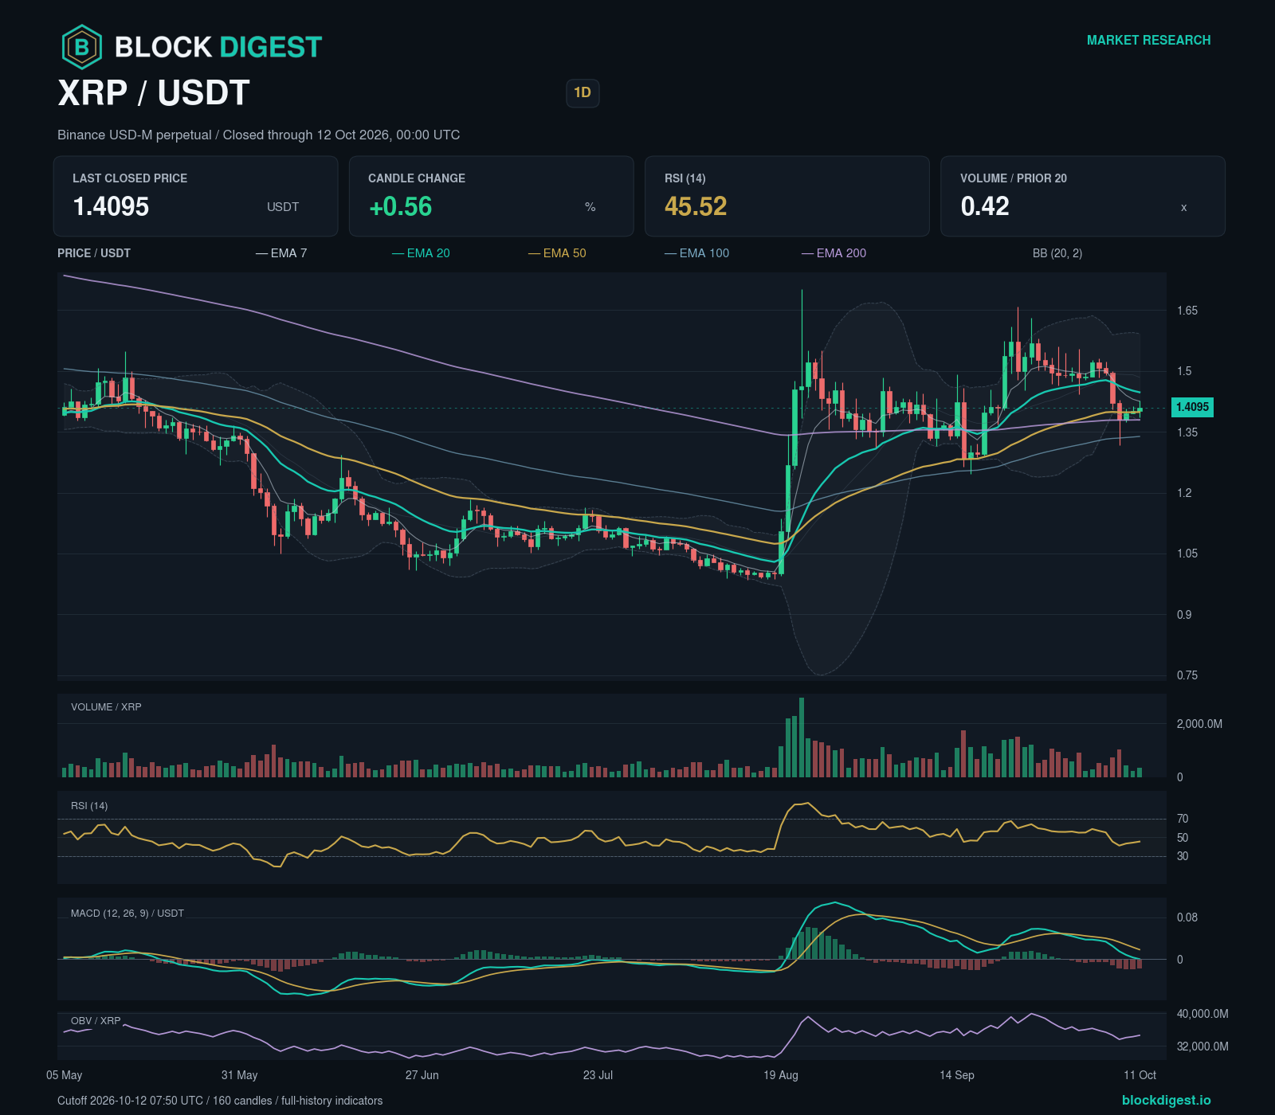
Task: Click the MACD (12, 26, 9) / USDT label
Action: pyautogui.click(x=127, y=914)
